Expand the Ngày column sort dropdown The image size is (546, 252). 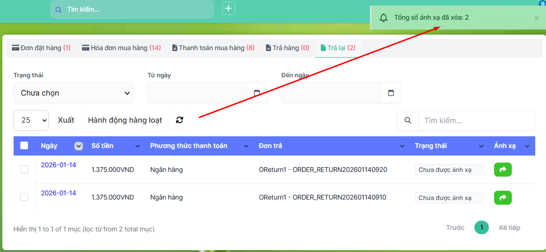[79, 146]
